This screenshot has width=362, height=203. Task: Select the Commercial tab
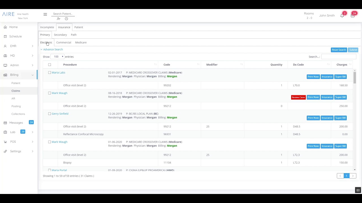[x=64, y=42]
